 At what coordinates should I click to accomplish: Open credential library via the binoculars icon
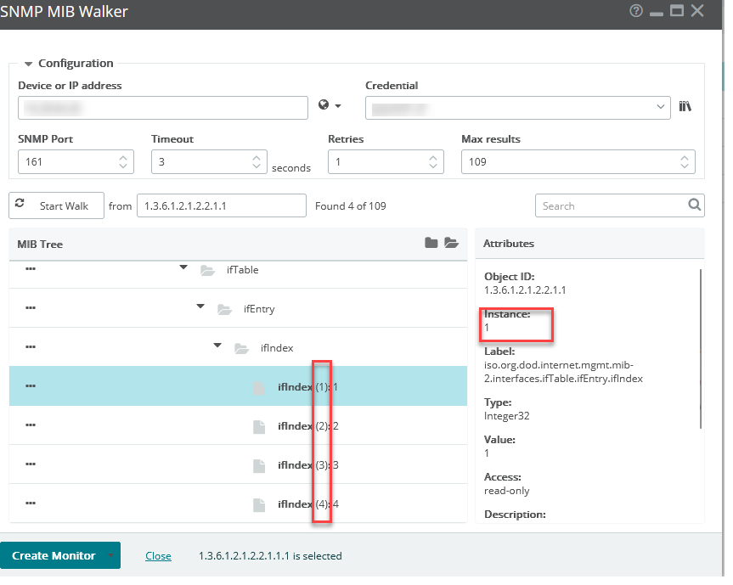tap(685, 106)
